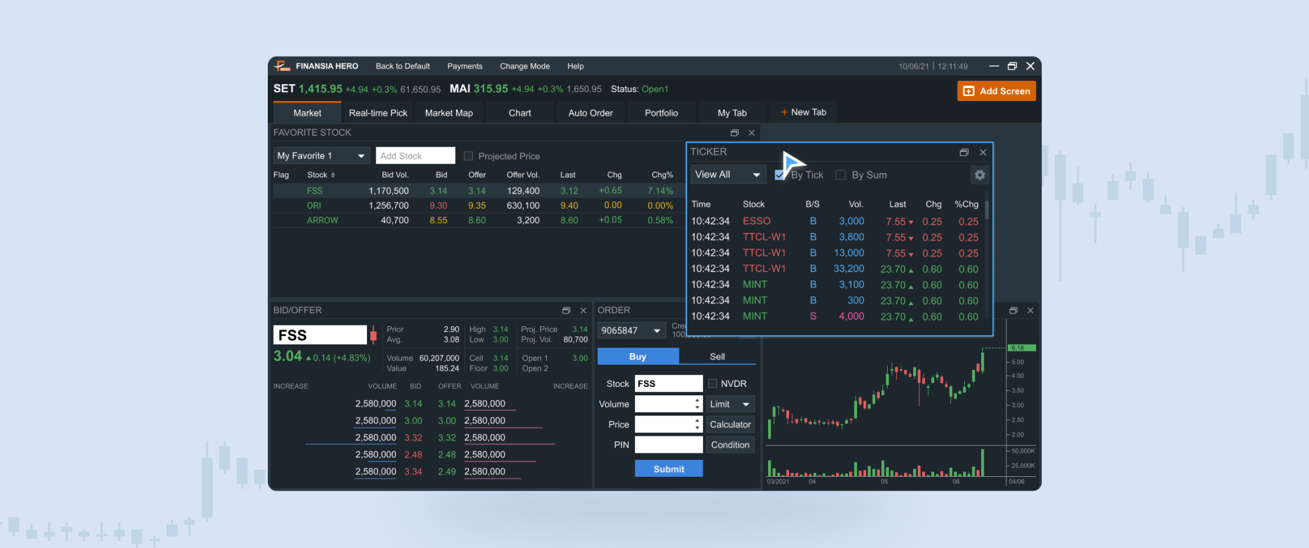Click the plus icon on New Tab

click(784, 112)
